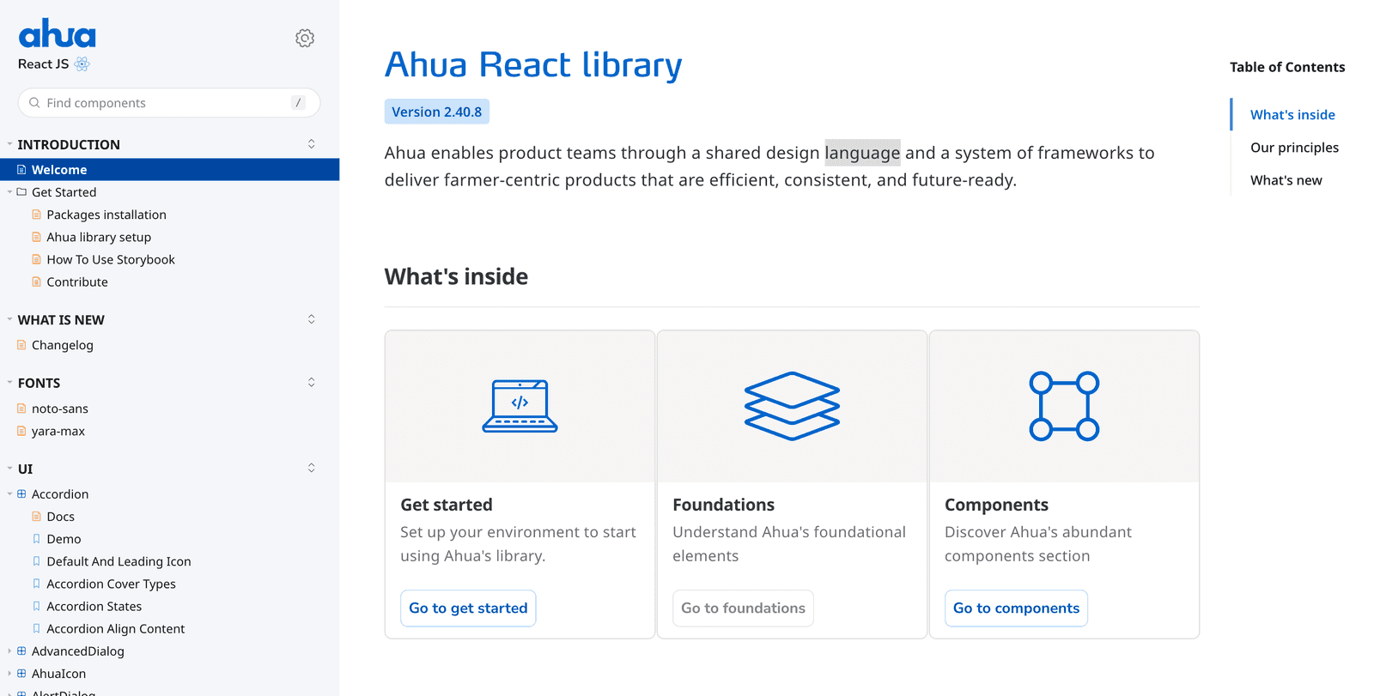Open the How To Use Storybook page
Image resolution: width=1374 pixels, height=696 pixels.
(x=111, y=259)
